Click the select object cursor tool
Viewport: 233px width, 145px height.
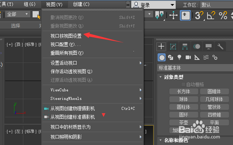(36, 15)
